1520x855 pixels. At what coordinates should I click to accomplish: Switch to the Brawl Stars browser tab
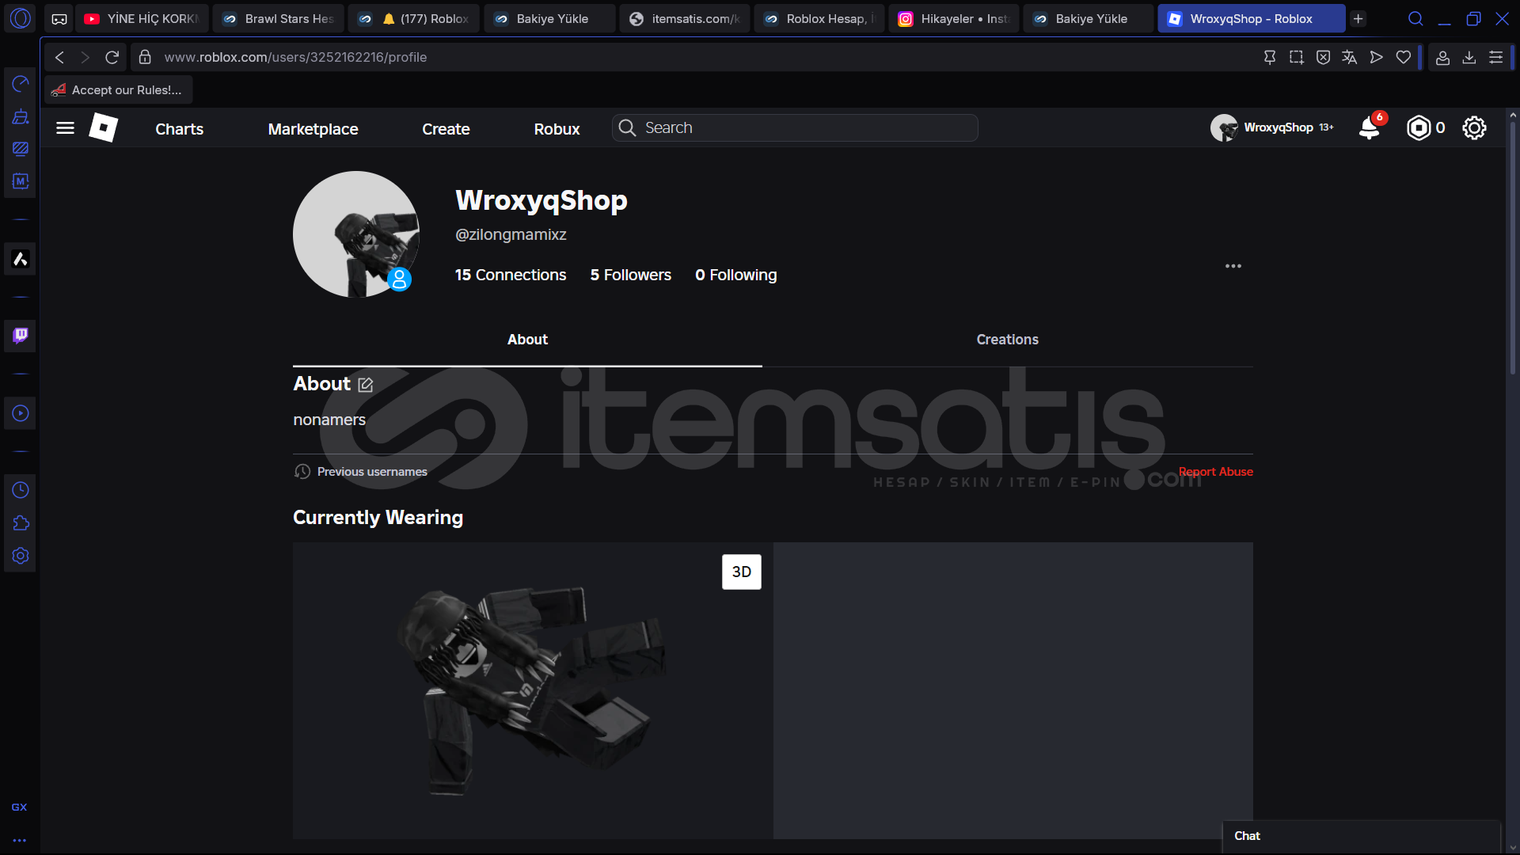(x=278, y=18)
